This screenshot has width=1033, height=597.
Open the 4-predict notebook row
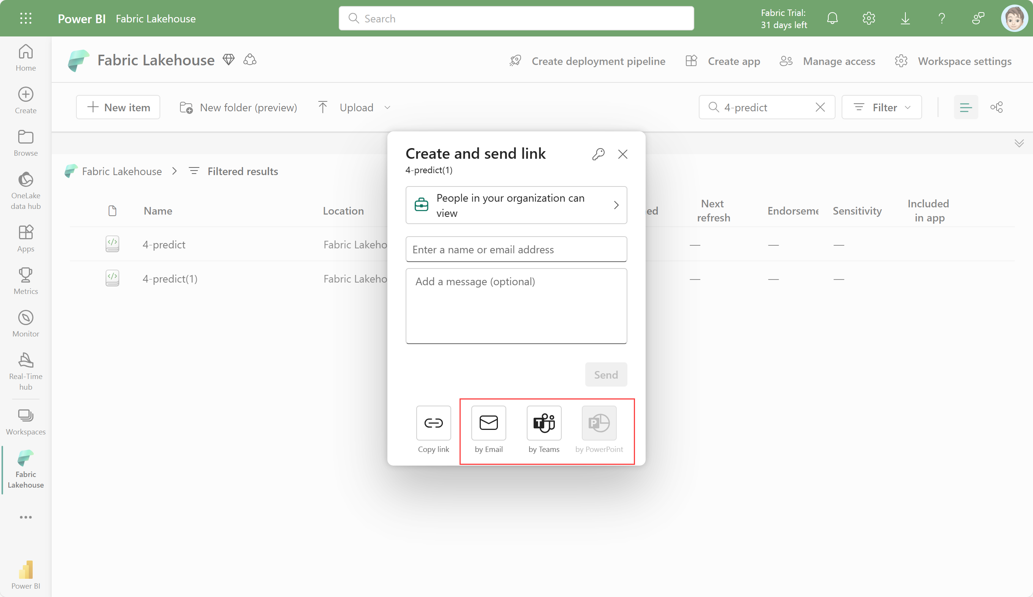pyautogui.click(x=164, y=245)
